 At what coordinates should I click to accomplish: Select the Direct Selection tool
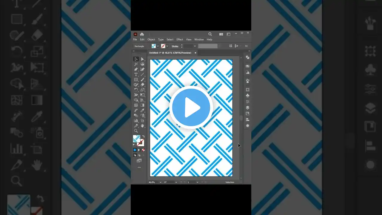[x=143, y=59]
